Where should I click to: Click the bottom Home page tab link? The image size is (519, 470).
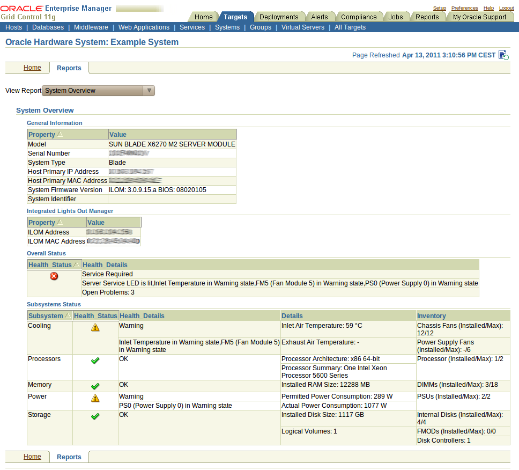click(32, 457)
